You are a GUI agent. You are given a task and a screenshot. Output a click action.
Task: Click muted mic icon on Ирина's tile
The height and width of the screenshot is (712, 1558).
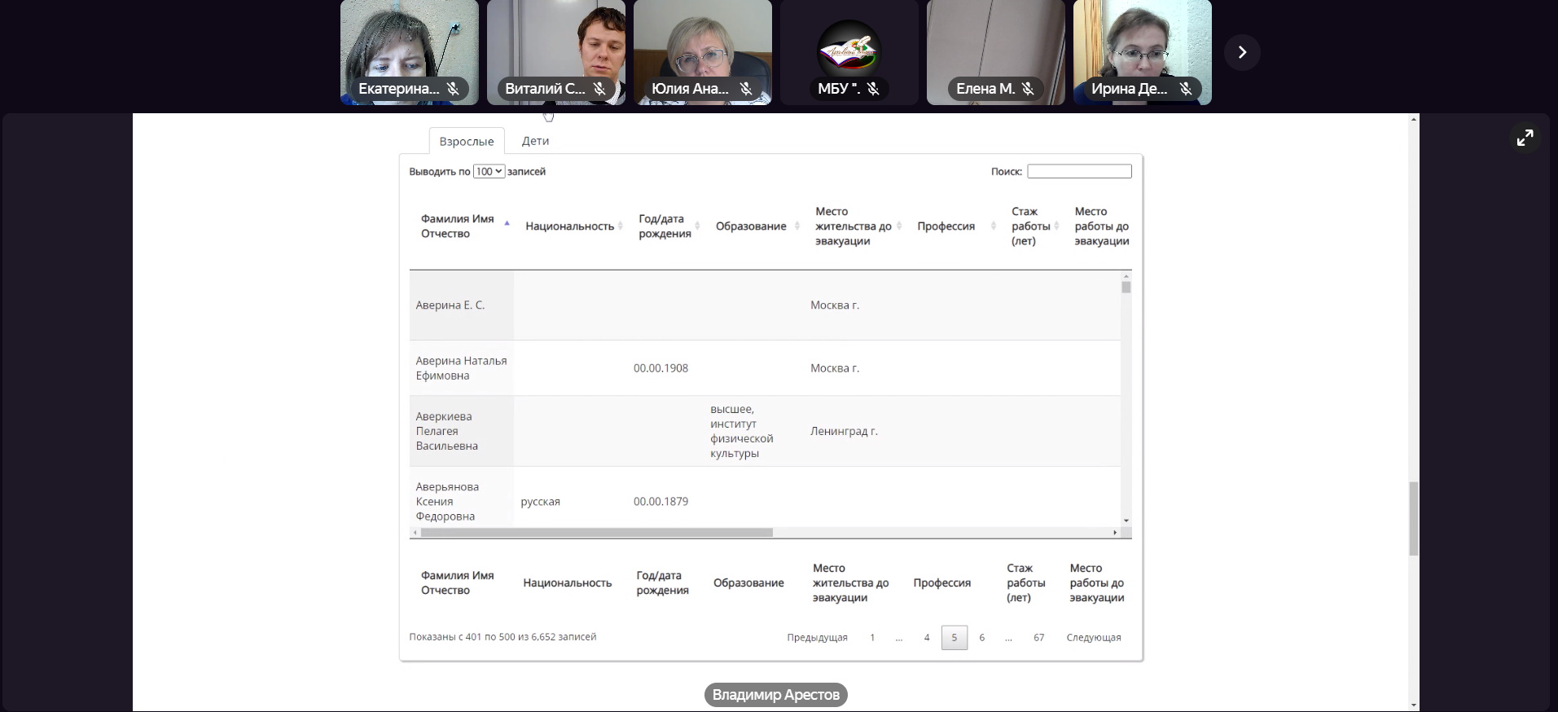click(1186, 89)
